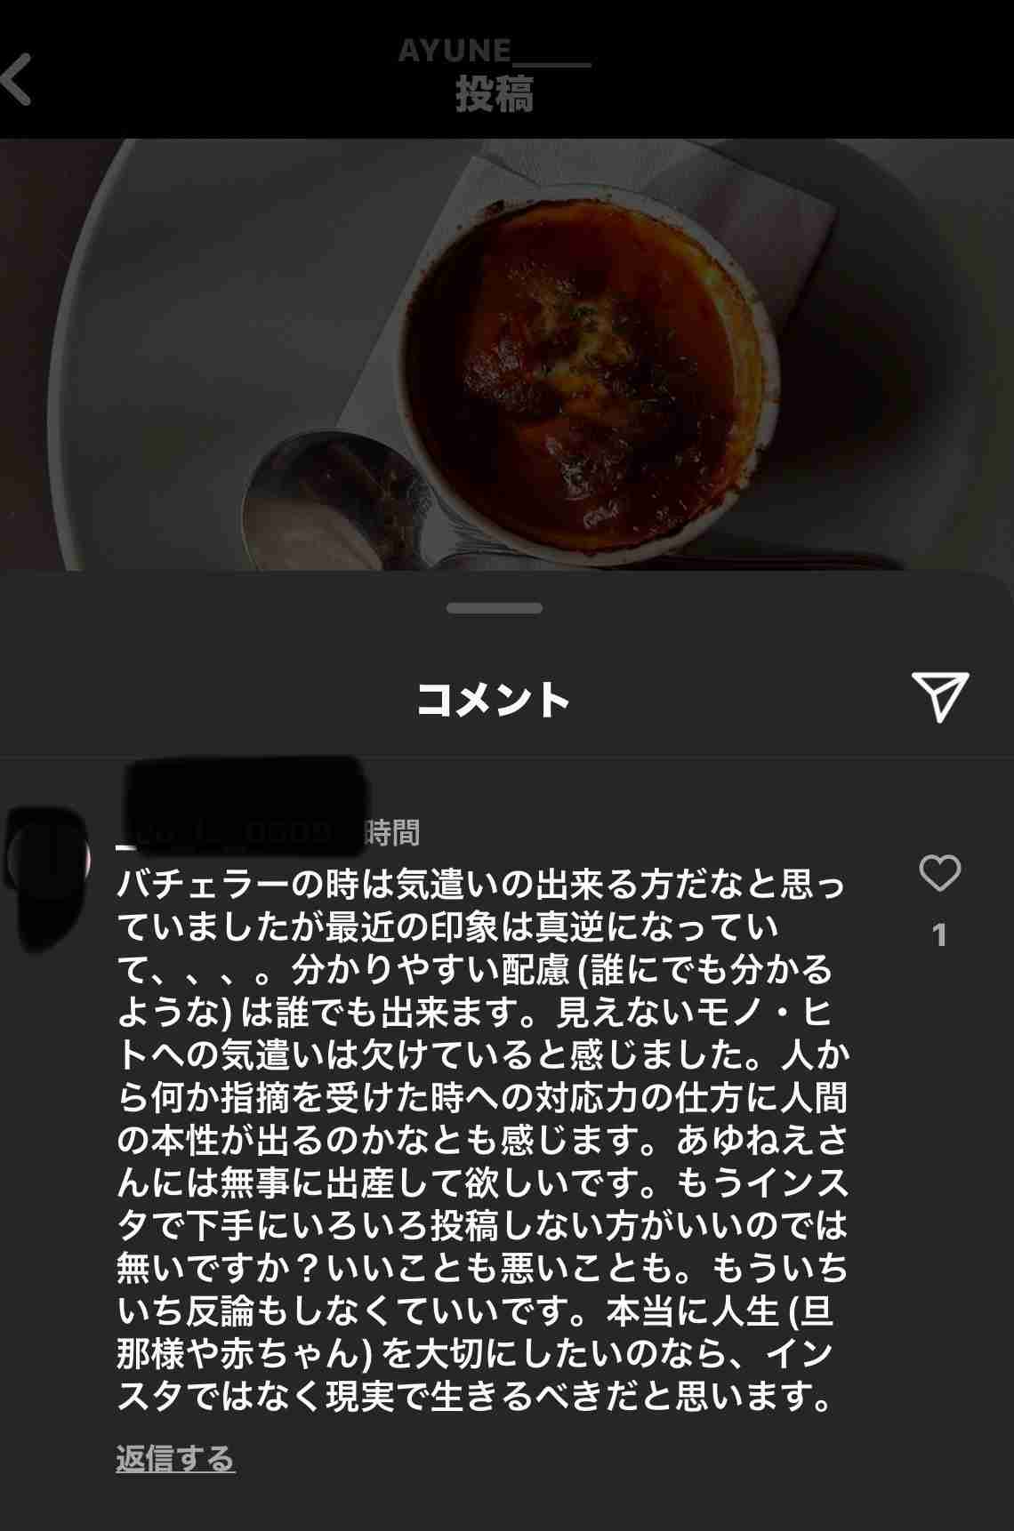Tap the comment line containing 配慮 (誰にでも分かる
This screenshot has width=1014, height=1531.
click(475, 969)
